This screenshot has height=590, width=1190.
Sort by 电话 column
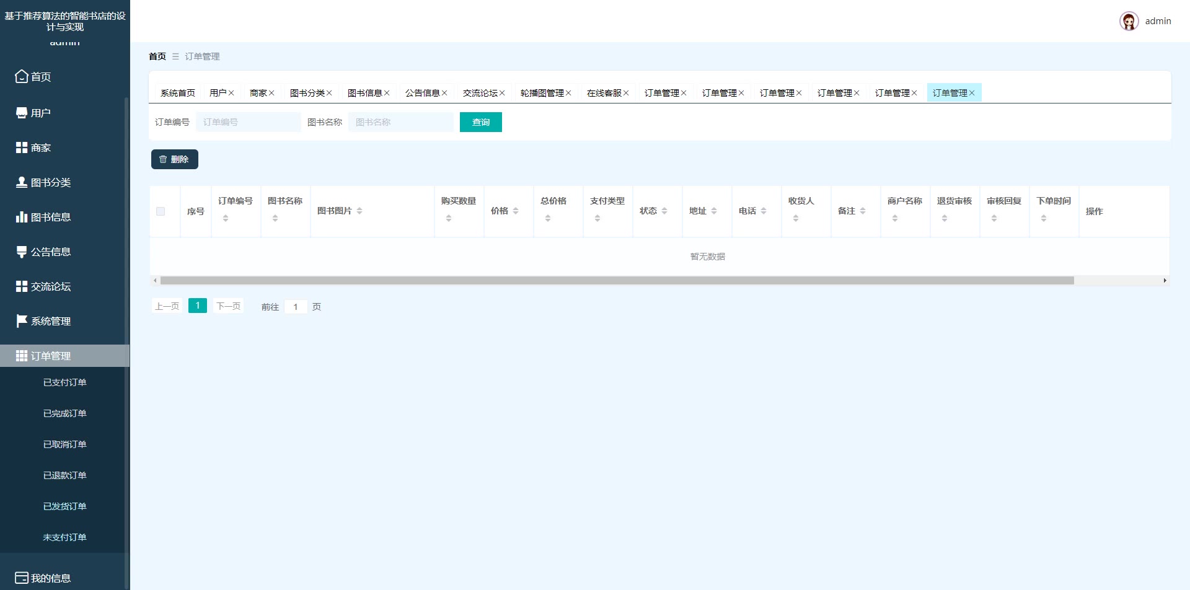(x=764, y=211)
